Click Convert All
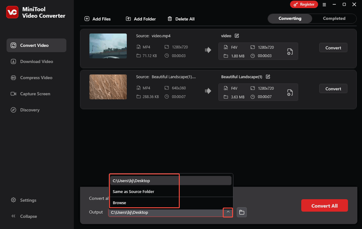362x229 pixels. click(x=324, y=205)
